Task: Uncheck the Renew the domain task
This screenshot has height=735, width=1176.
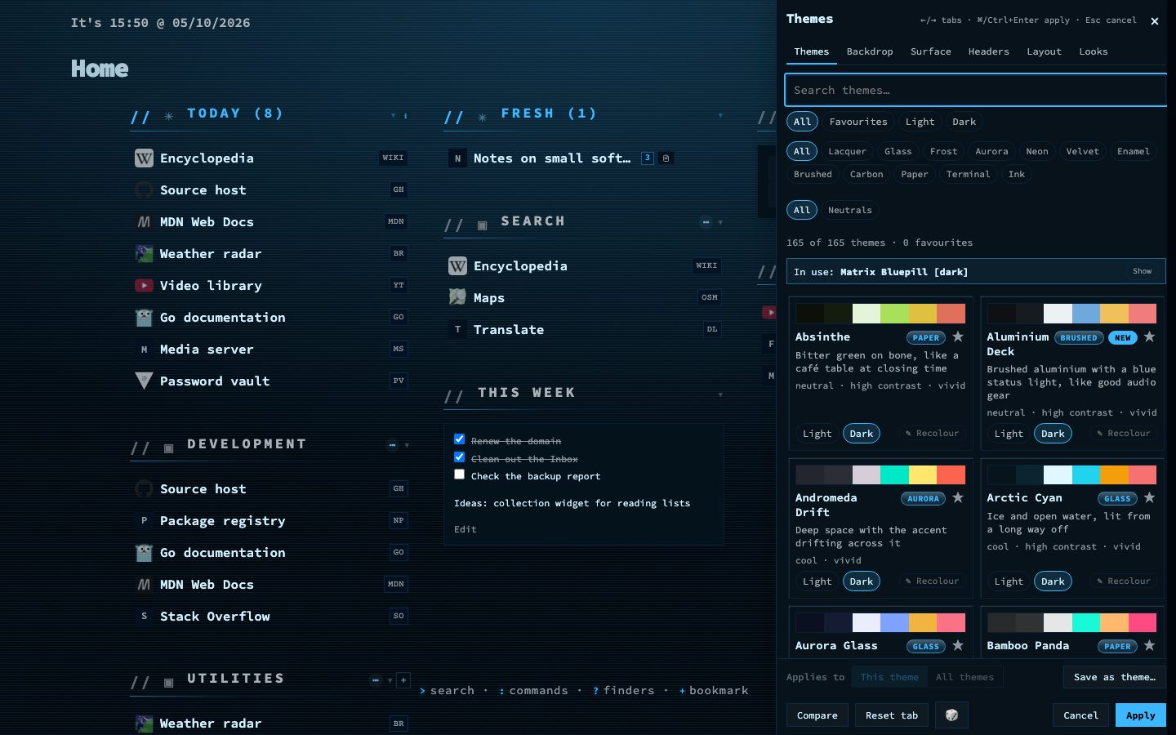Action: (x=459, y=439)
